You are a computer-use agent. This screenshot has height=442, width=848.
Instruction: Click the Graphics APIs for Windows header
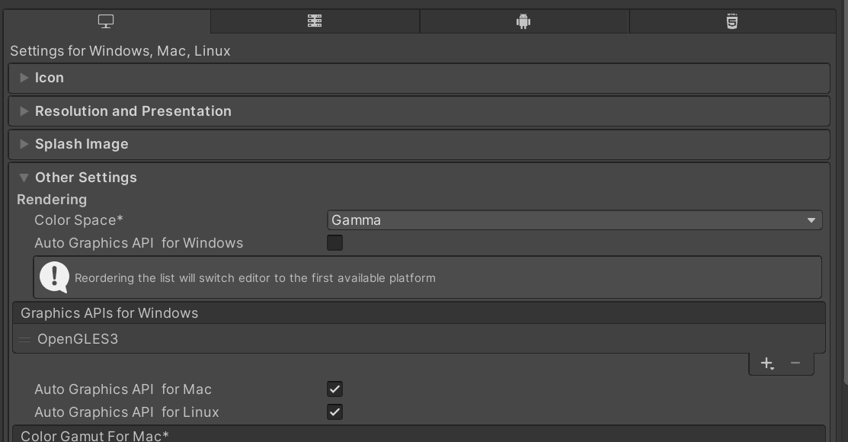(419, 313)
